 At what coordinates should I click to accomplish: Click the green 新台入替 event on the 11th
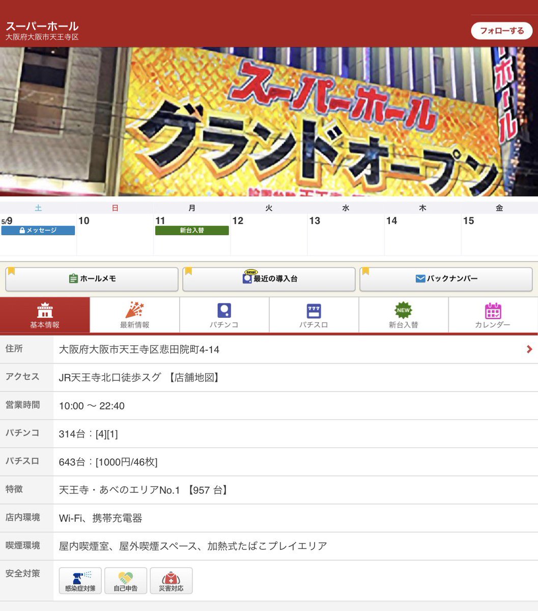[x=192, y=231]
